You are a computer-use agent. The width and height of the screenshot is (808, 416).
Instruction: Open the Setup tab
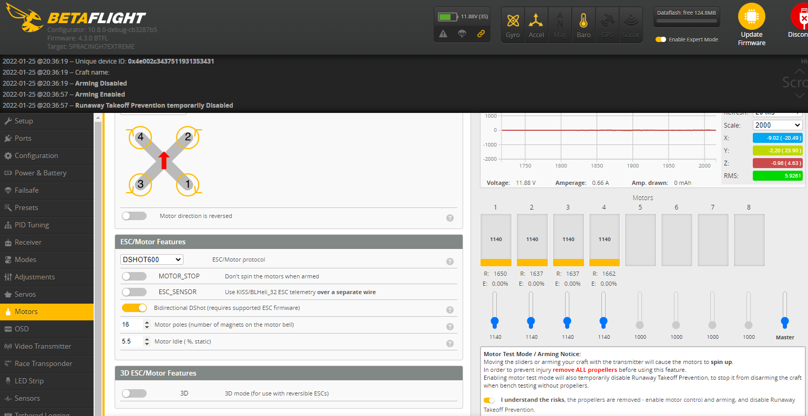pyautogui.click(x=47, y=121)
